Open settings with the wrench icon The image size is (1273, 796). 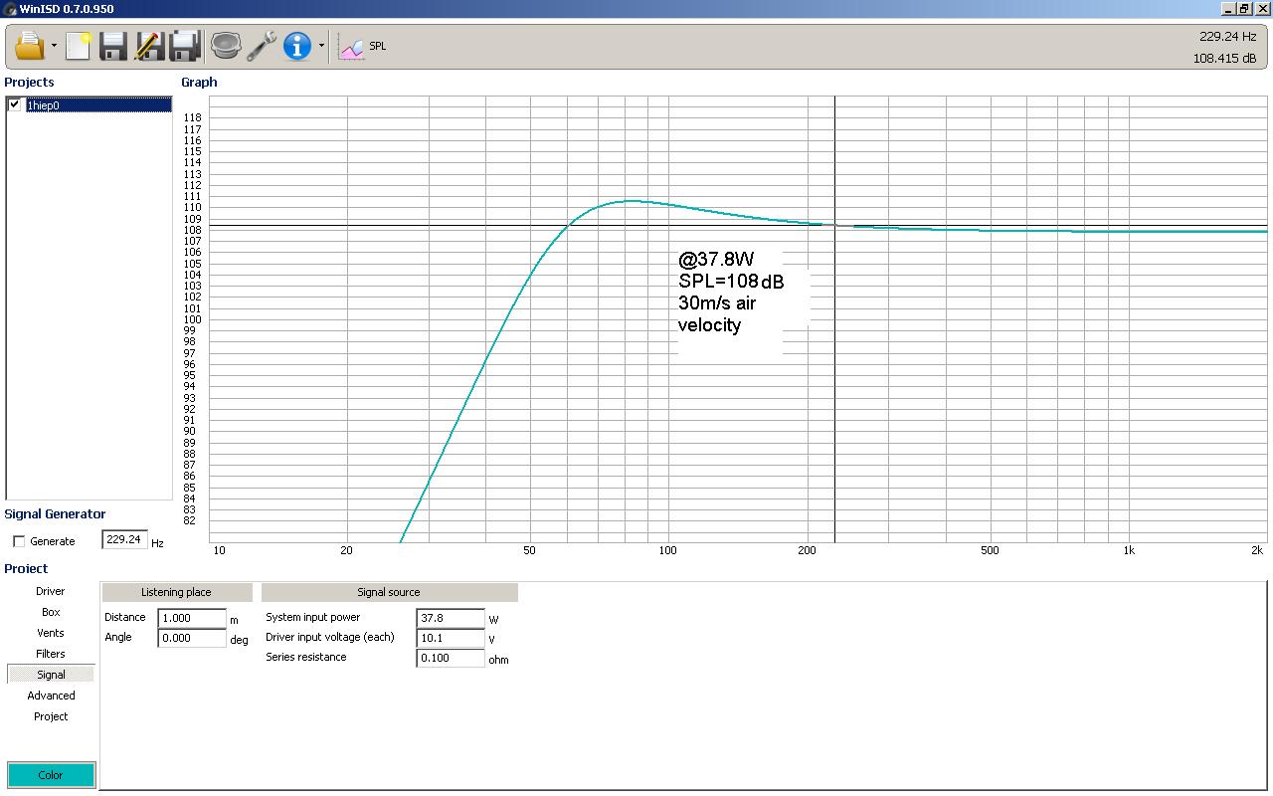coord(263,46)
